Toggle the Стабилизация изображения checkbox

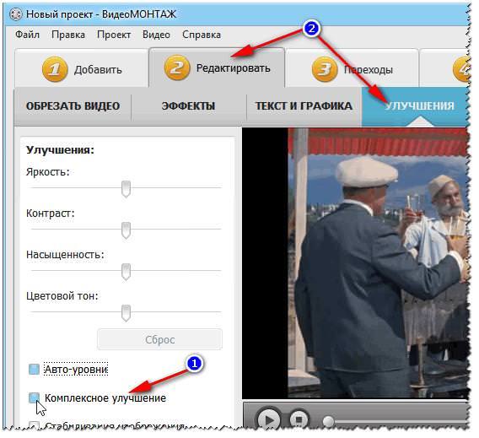(34, 425)
